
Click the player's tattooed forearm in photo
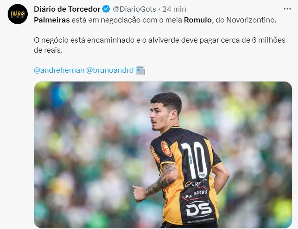click(161, 183)
